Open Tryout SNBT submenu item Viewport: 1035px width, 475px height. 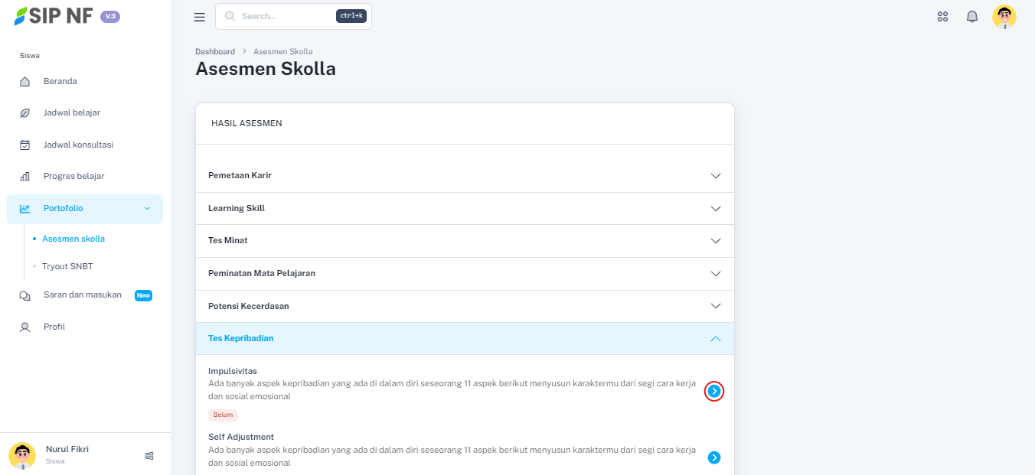point(67,267)
